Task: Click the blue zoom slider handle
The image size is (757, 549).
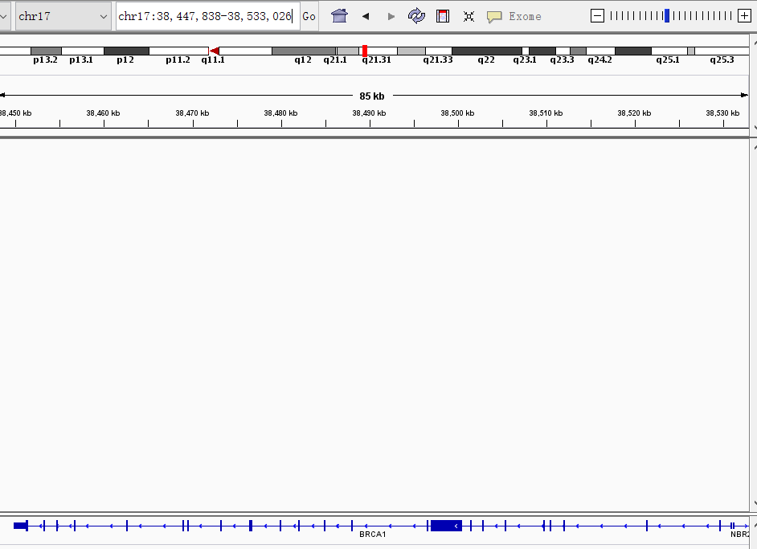Action: tap(666, 15)
